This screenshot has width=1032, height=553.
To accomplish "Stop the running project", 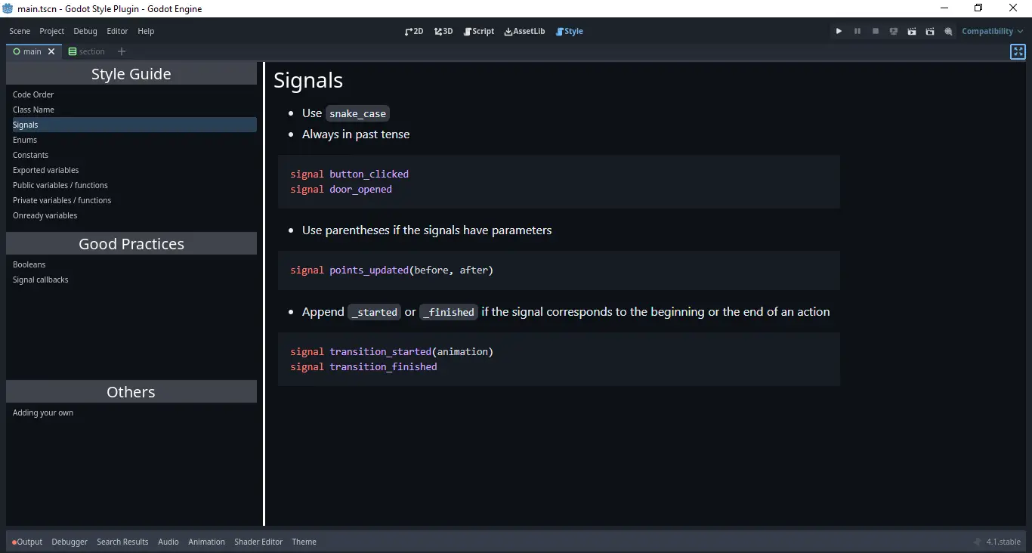I will (x=876, y=31).
